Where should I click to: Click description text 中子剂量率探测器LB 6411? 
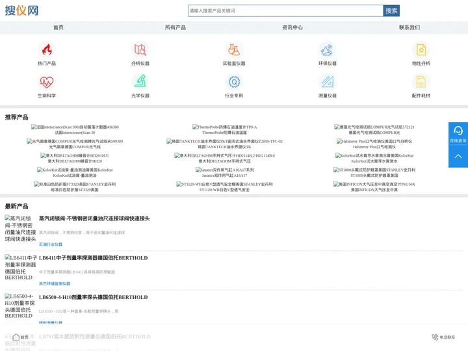77,272
